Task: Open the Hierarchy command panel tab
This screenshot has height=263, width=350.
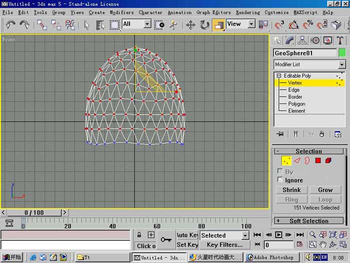Action: (x=302, y=41)
